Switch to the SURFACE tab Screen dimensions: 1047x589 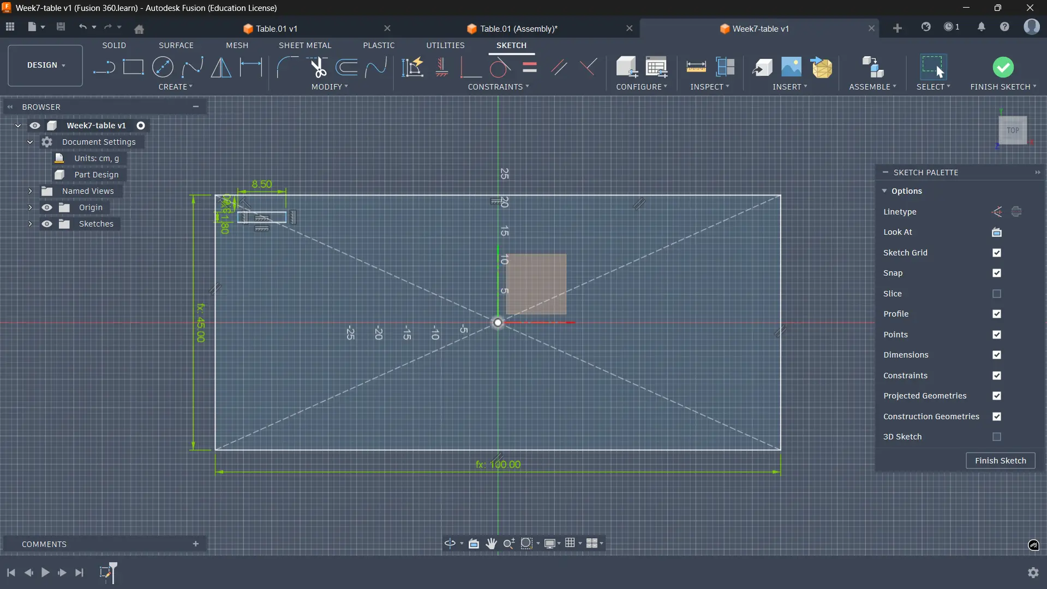(x=176, y=45)
